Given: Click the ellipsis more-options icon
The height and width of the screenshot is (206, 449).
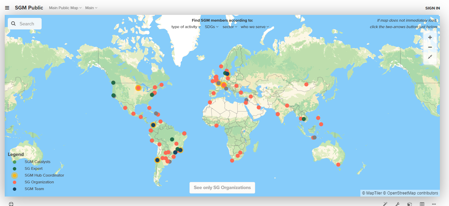Looking at the screenshot, I should point(434,204).
